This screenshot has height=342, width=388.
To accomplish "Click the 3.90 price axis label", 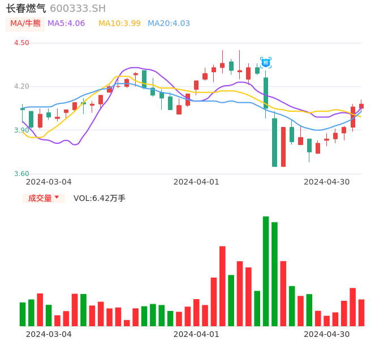I will (x=21, y=130).
